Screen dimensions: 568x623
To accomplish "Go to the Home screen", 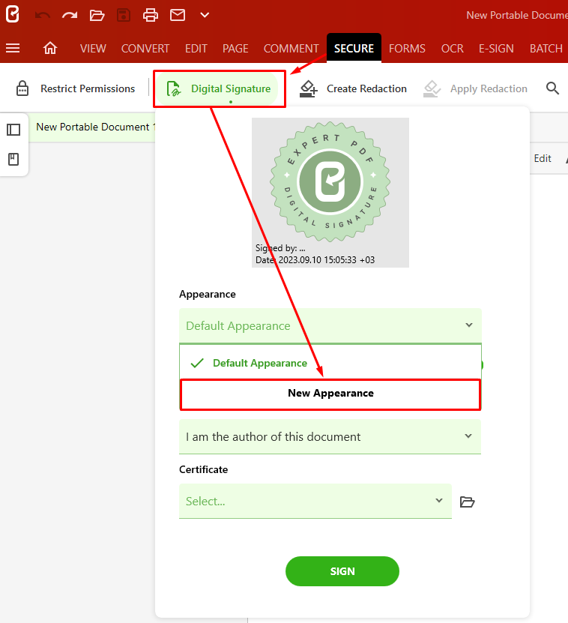I will coord(50,48).
